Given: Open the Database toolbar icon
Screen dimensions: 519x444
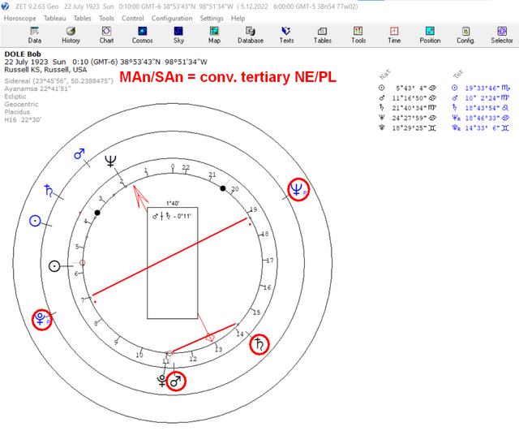Looking at the screenshot, I should tap(251, 36).
